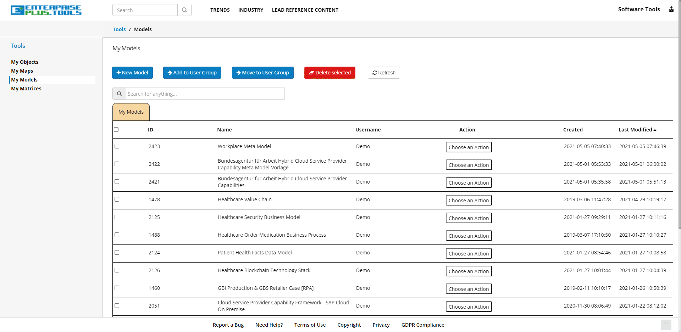Open the Privacy link
681x332 pixels.
381,325
